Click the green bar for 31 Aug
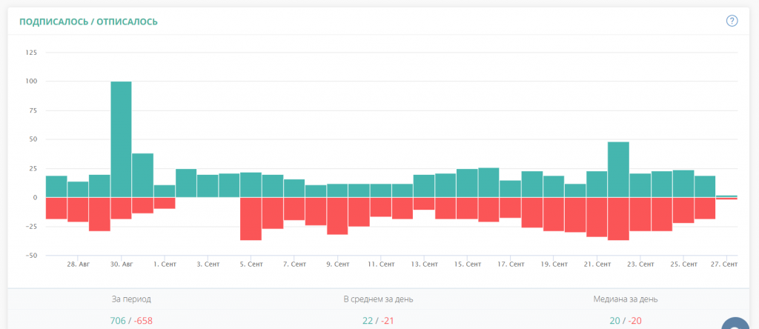 coord(142,176)
